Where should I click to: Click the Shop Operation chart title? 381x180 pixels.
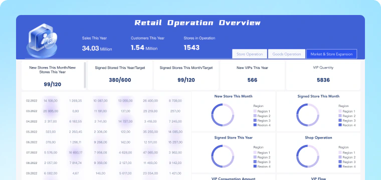(x=318, y=137)
